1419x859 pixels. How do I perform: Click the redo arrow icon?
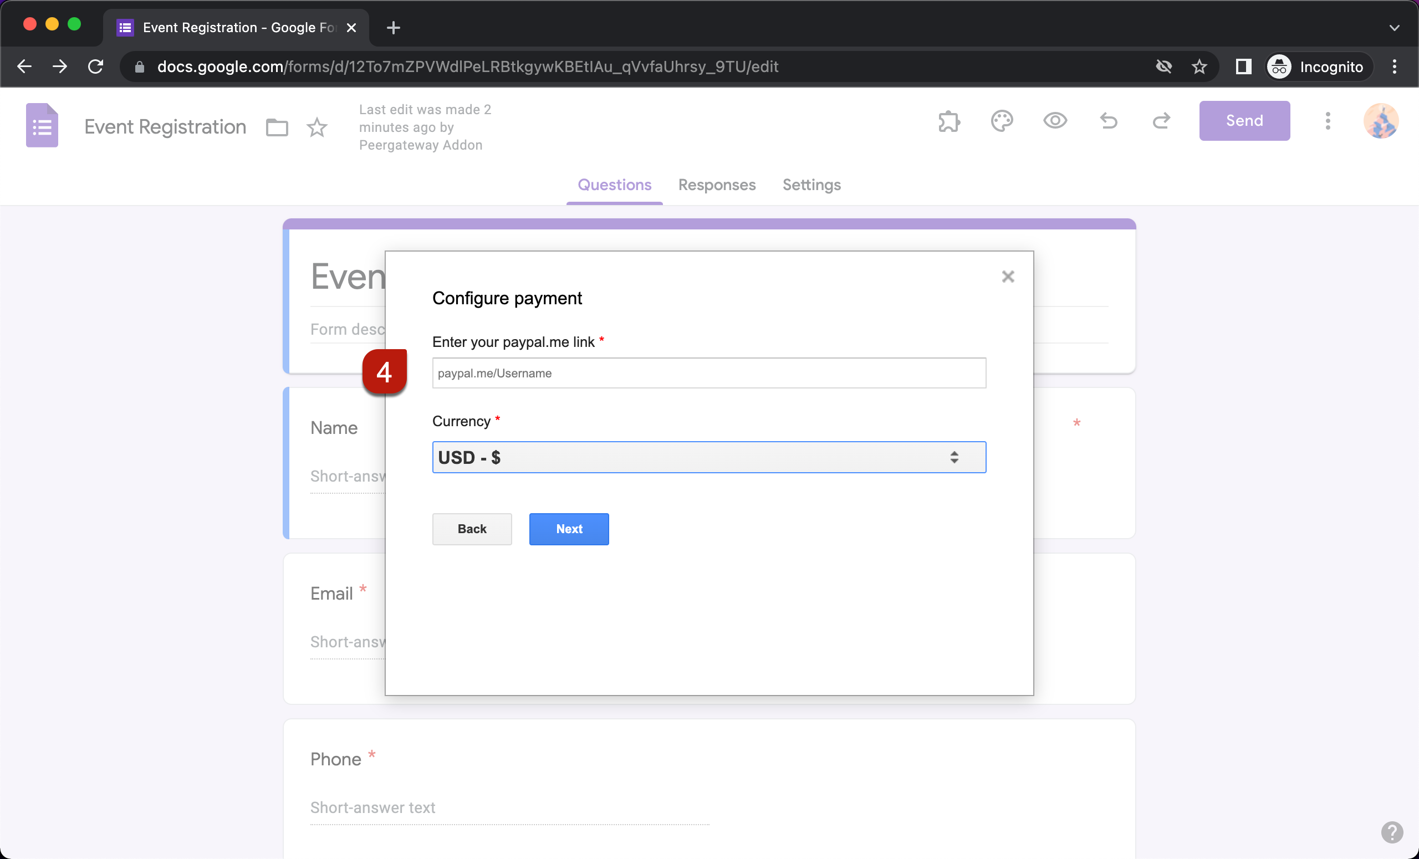click(1161, 121)
